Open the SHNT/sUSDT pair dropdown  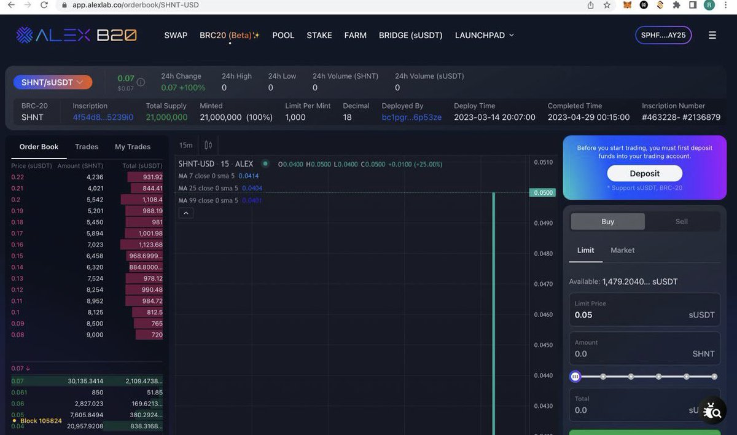coord(53,82)
